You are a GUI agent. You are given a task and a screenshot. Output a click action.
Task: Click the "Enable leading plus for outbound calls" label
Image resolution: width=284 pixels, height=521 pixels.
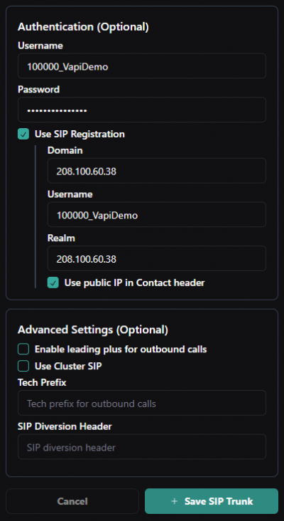pyautogui.click(x=121, y=349)
